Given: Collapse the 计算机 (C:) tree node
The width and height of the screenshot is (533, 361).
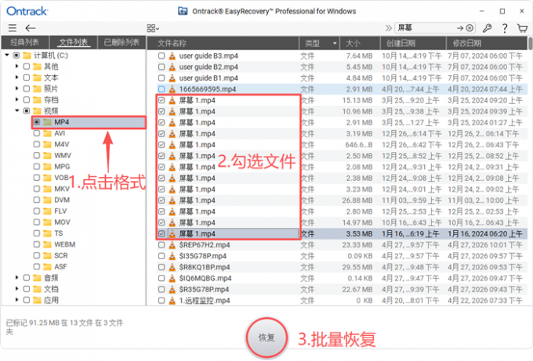Looking at the screenshot, I should coord(7,55).
